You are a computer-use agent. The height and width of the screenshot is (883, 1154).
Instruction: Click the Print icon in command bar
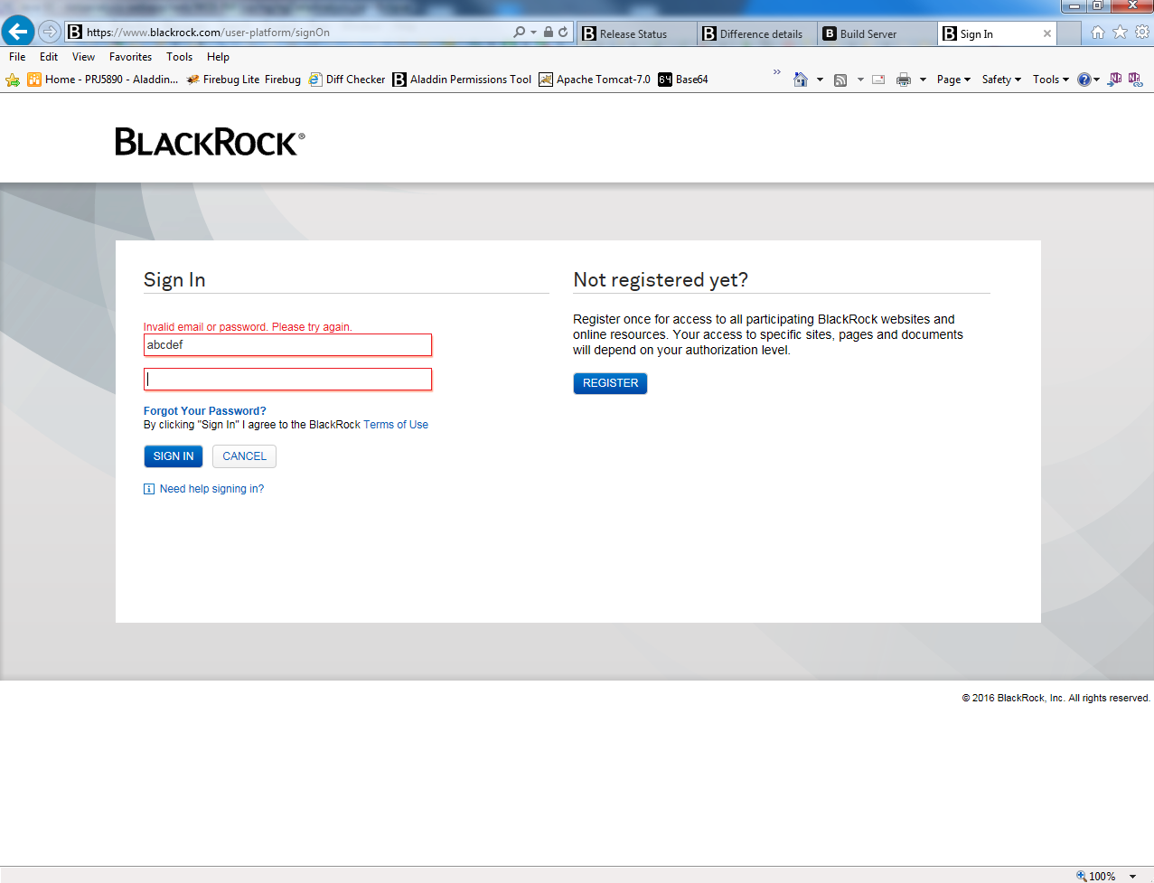point(904,80)
